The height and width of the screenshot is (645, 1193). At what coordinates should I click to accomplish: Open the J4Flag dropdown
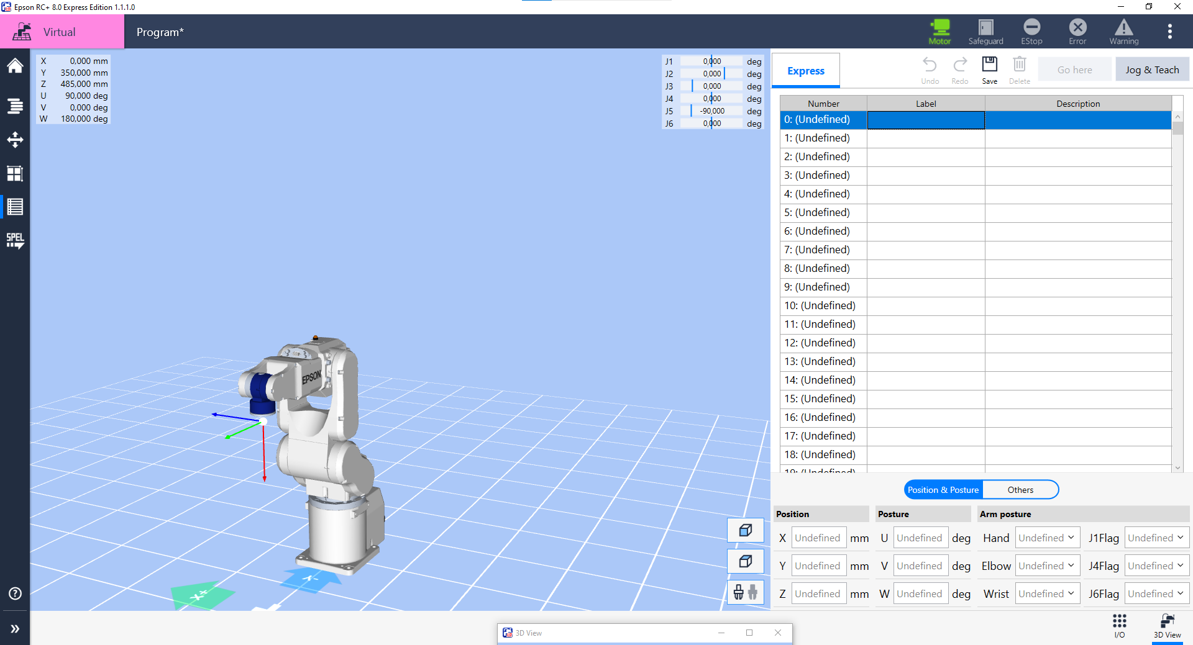pyautogui.click(x=1157, y=566)
